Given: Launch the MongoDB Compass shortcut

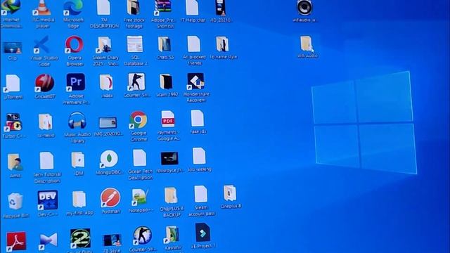Looking at the screenshot, I should pos(109,160).
